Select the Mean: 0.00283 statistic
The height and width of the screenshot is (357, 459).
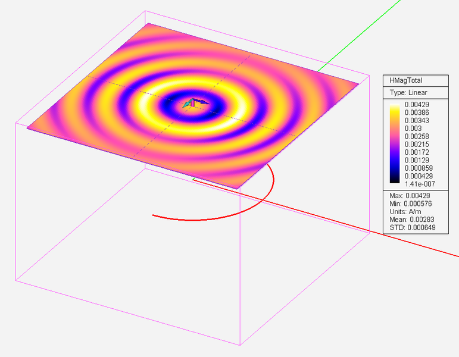(411, 220)
